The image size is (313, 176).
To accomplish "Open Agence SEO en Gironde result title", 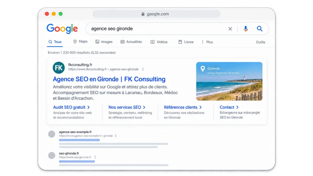I will [109, 79].
